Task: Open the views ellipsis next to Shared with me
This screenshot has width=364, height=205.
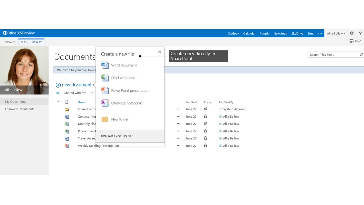Action: tap(92, 93)
